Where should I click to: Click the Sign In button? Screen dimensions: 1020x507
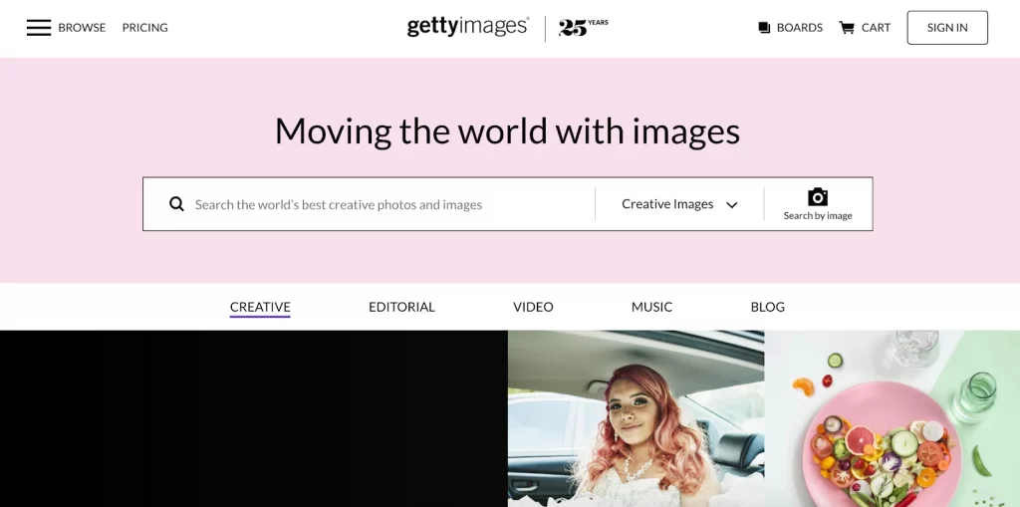pos(947,27)
